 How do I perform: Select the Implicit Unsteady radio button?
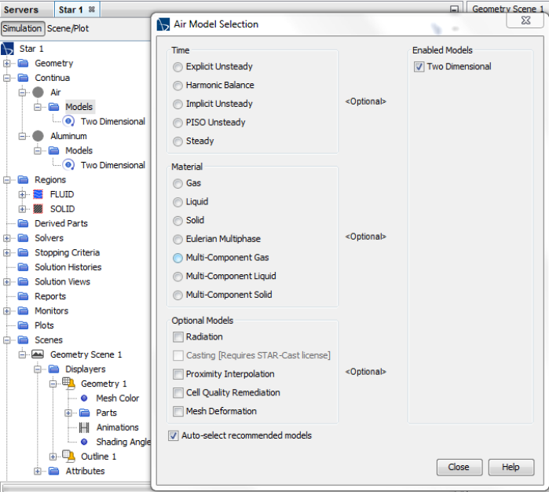tap(178, 104)
